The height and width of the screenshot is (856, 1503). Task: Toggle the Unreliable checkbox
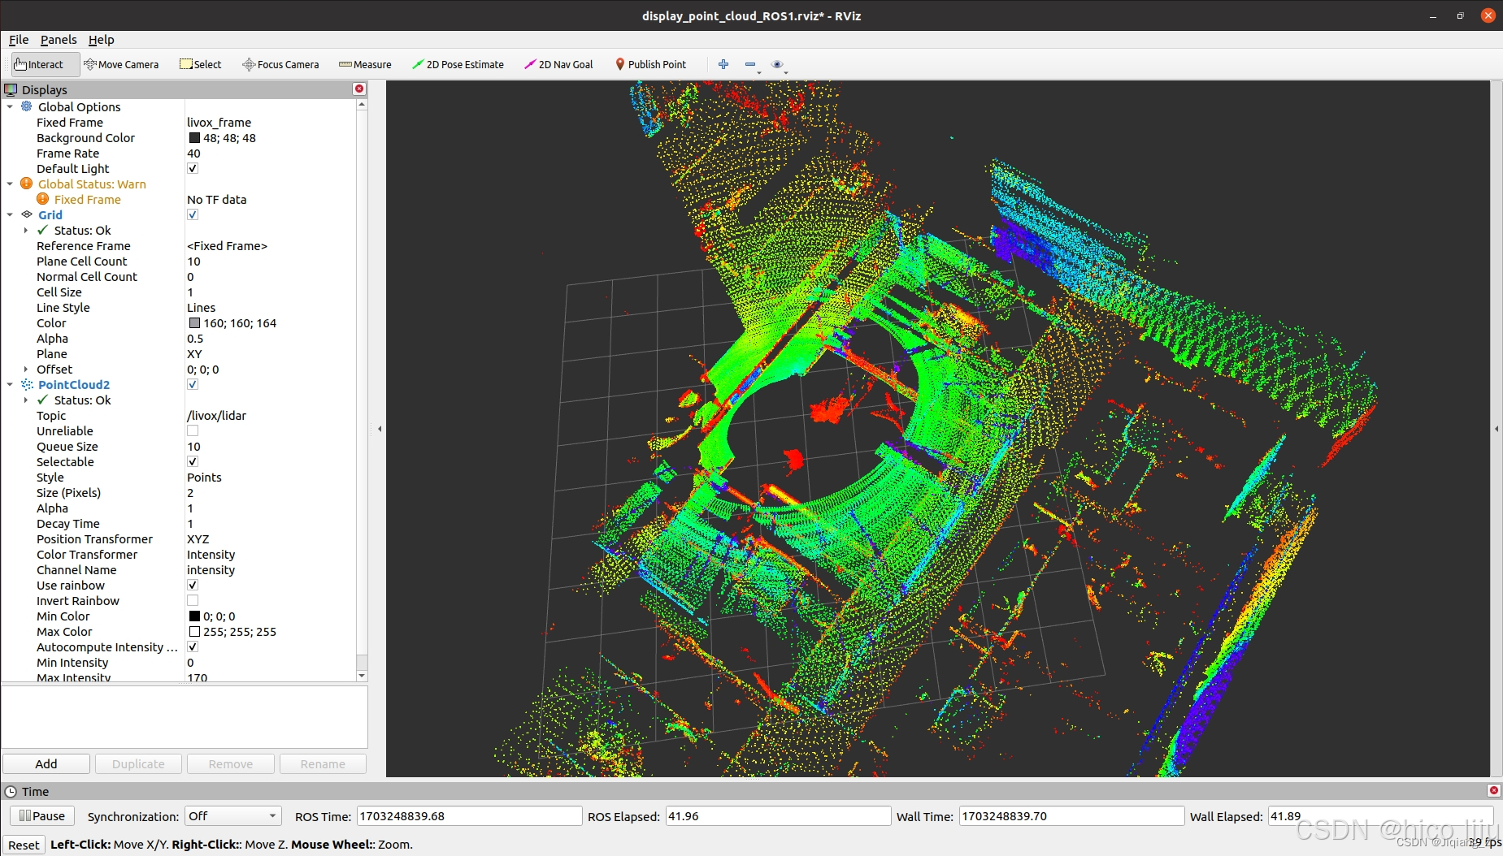pos(193,431)
